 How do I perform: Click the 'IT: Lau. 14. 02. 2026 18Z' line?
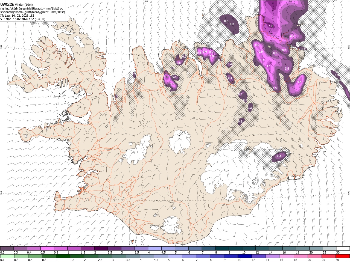[x=17, y=16]
